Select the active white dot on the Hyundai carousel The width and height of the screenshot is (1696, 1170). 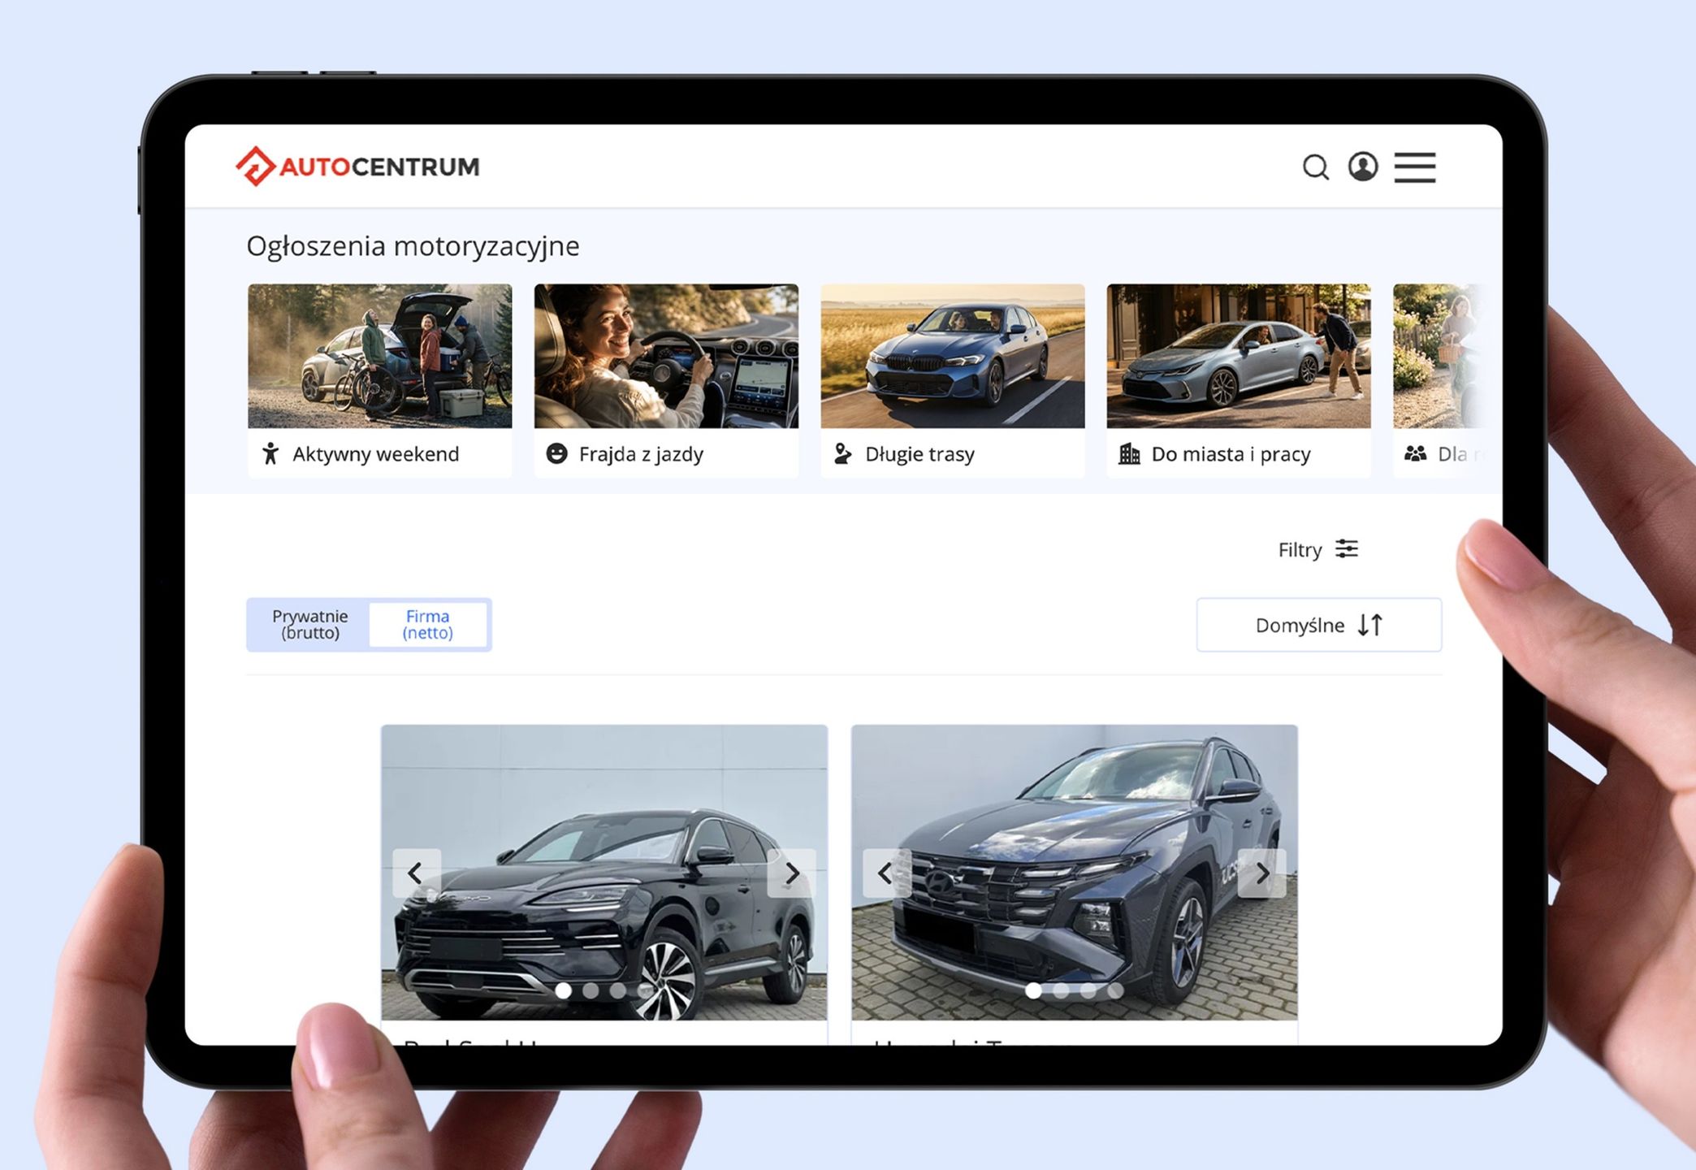pyautogui.click(x=1033, y=990)
